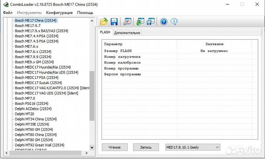The height and width of the screenshot is (159, 265).
Task: Select Bosch MEDC17 Hyundai/Kia (J2534)
Action: tap(43, 67)
